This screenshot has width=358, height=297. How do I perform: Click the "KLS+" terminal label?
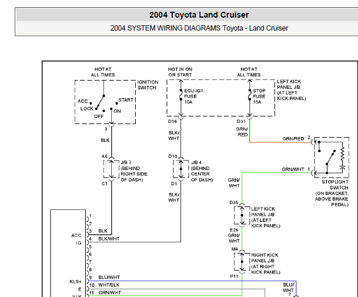(76, 282)
